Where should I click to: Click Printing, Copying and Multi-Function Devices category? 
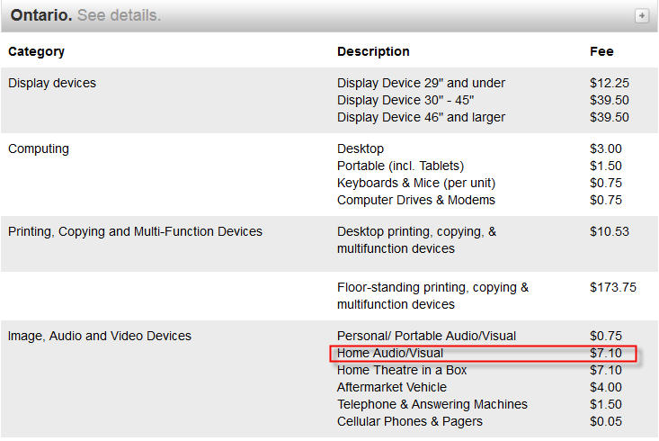coord(135,231)
